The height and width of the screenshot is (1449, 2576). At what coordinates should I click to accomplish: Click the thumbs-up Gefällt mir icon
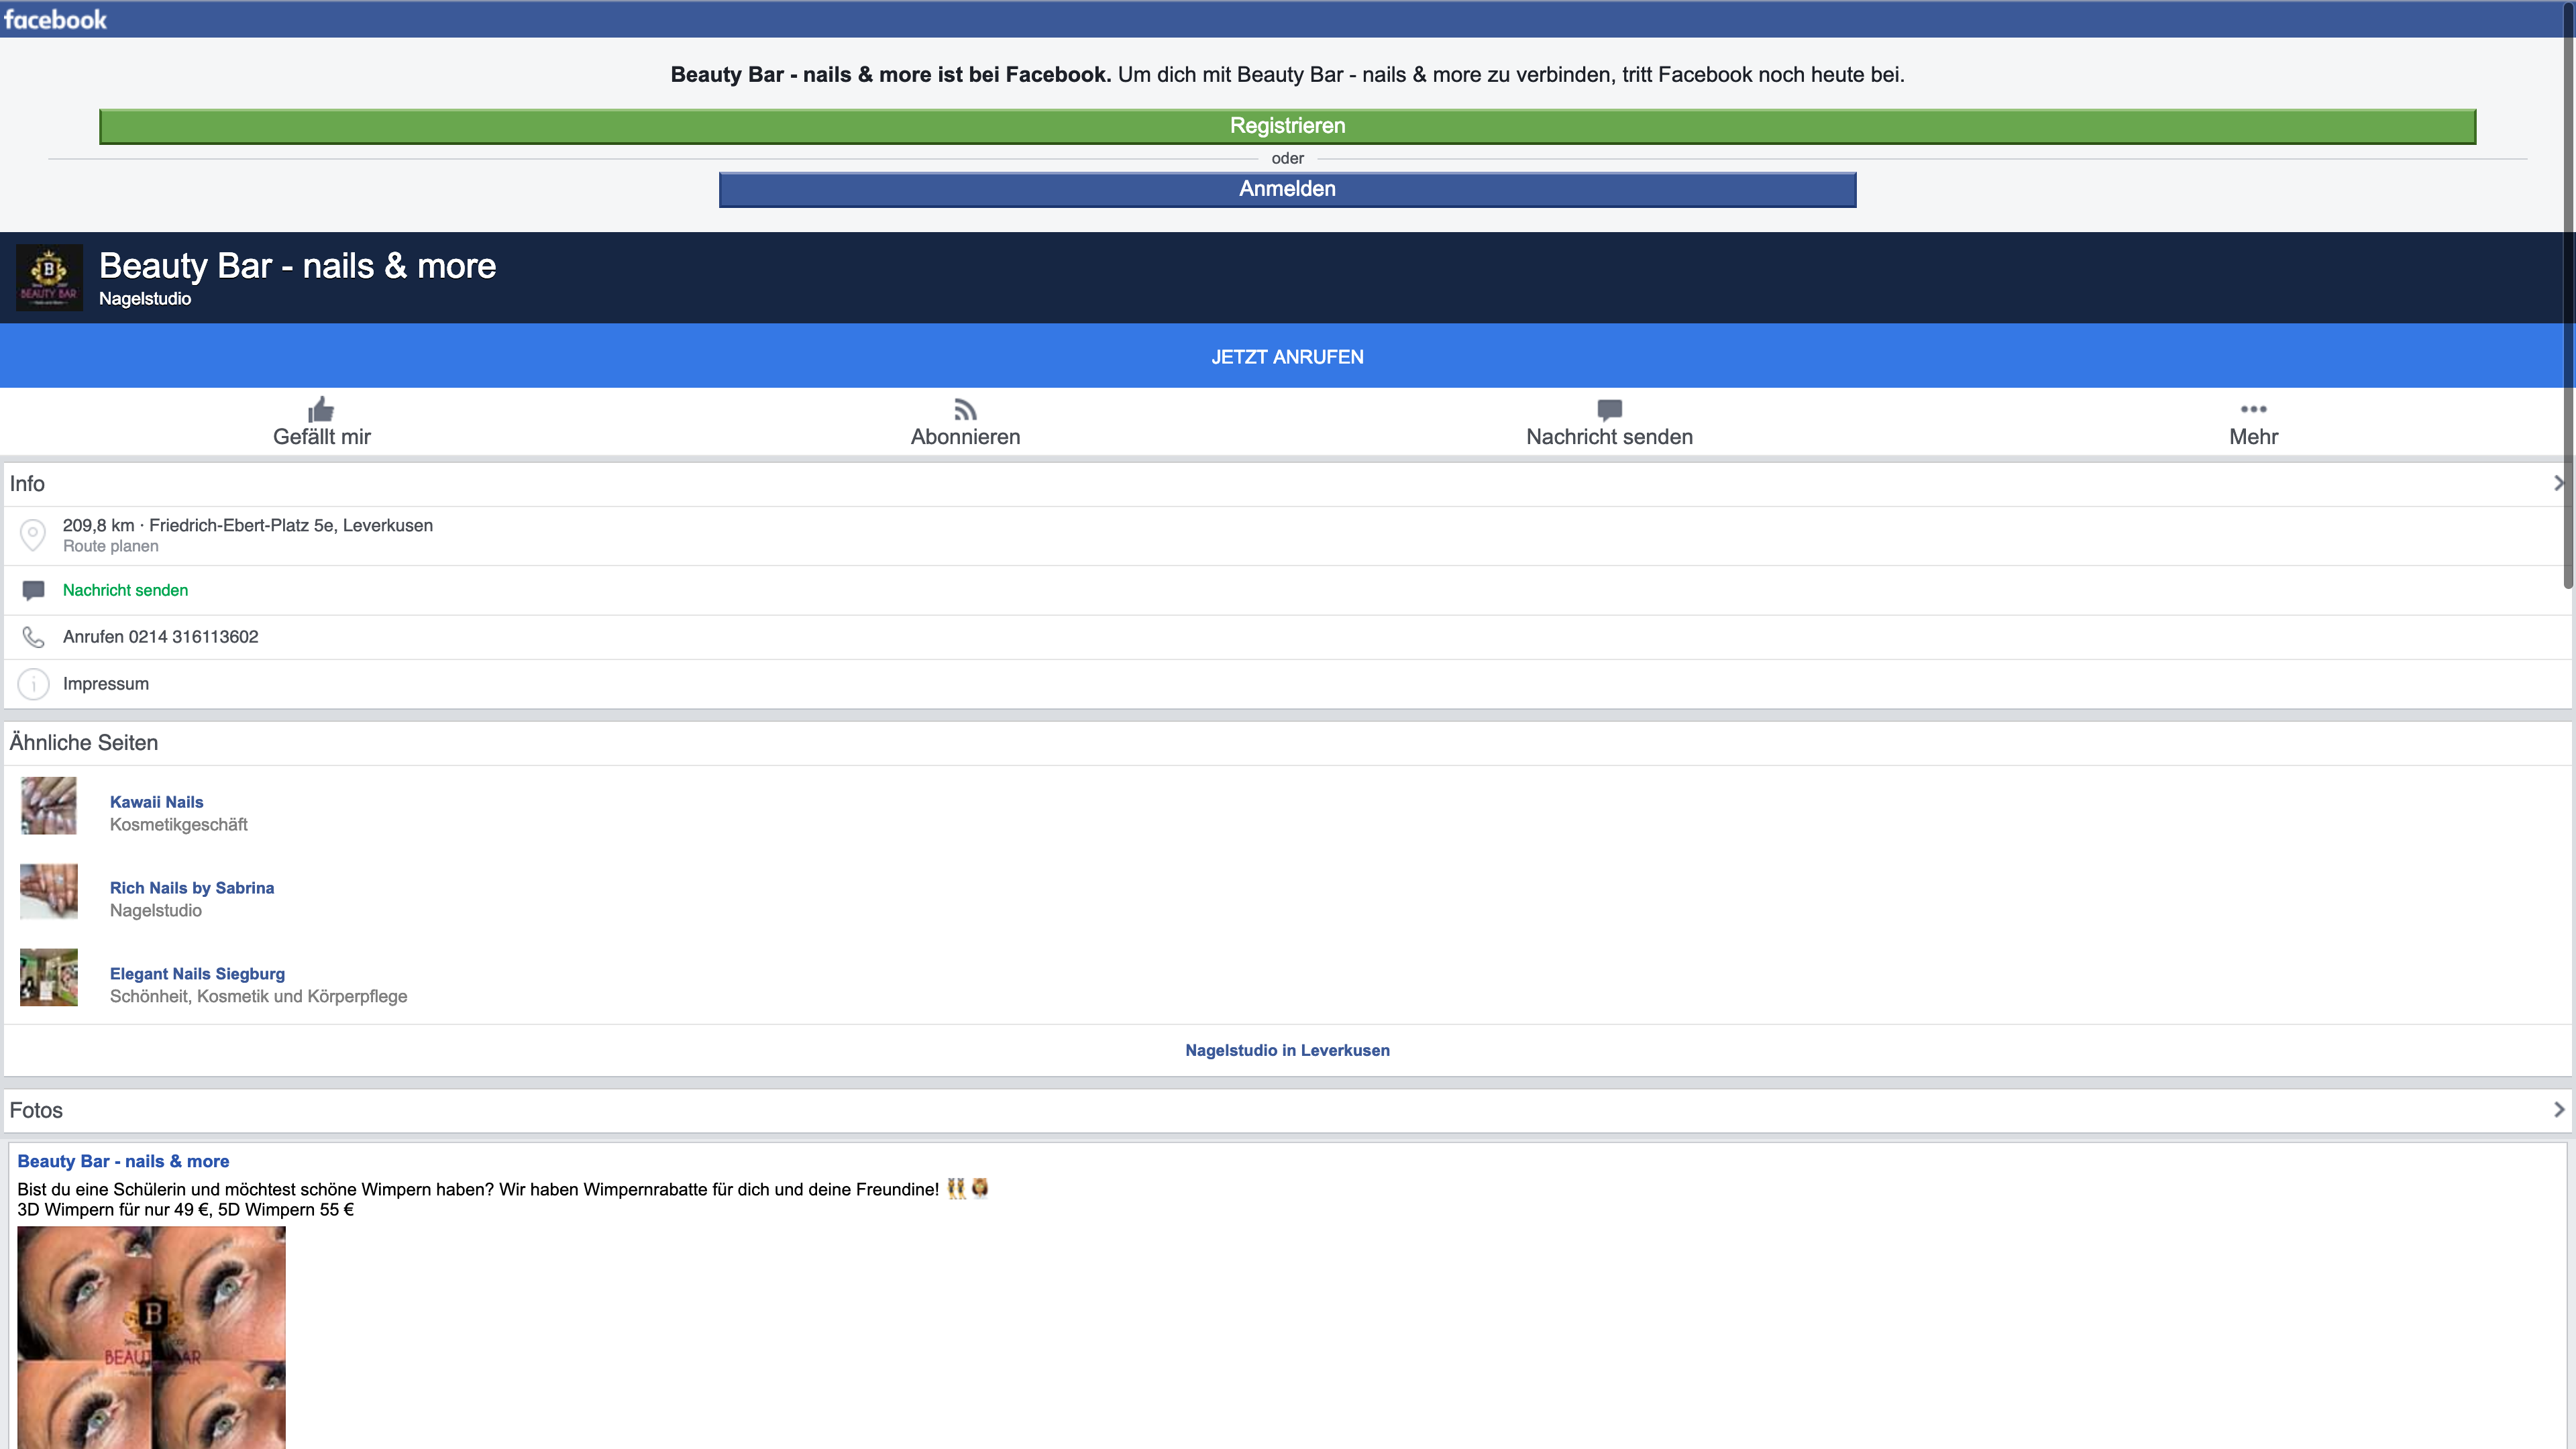tap(321, 409)
